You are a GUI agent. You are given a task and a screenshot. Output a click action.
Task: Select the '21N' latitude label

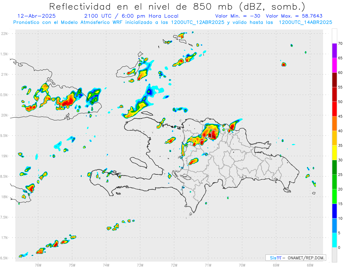click(5, 74)
